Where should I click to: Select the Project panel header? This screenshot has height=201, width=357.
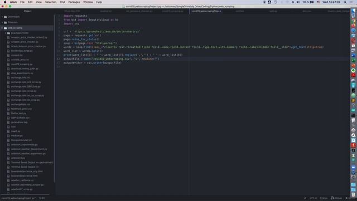click(27, 11)
